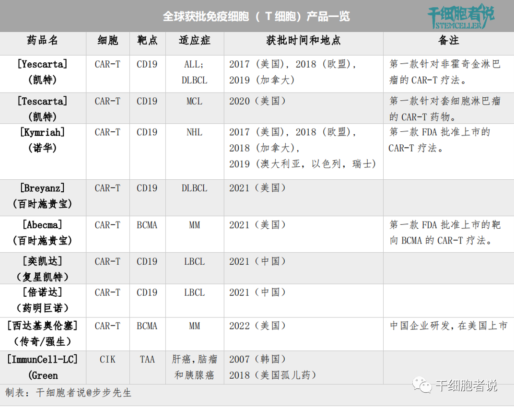The width and height of the screenshot is (514, 408).
Task: Select the 获批时间和地点 column header
Action: 304,40
